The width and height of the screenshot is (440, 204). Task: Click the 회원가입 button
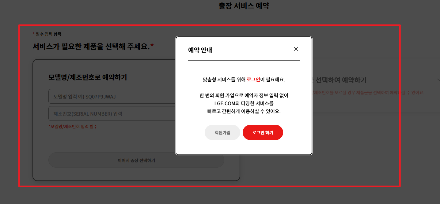coord(222,132)
